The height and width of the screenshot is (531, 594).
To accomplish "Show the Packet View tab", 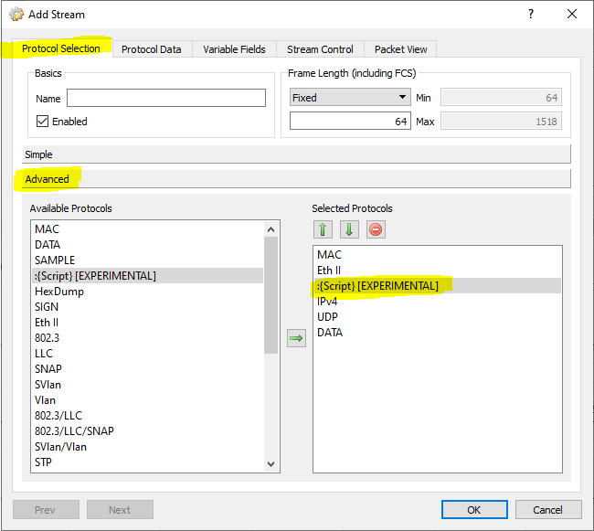I will pos(399,49).
